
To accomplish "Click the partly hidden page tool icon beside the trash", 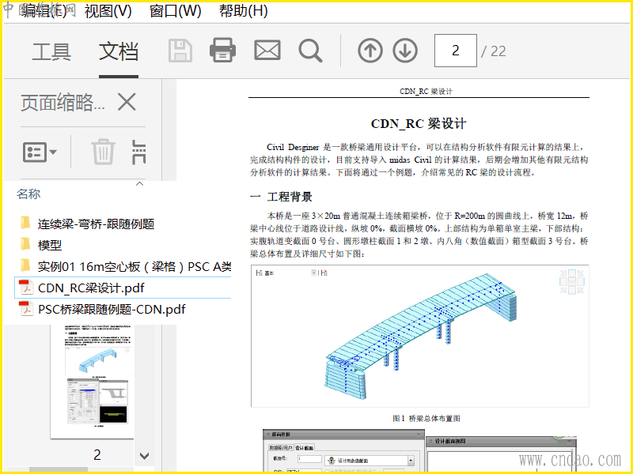I will 139,152.
